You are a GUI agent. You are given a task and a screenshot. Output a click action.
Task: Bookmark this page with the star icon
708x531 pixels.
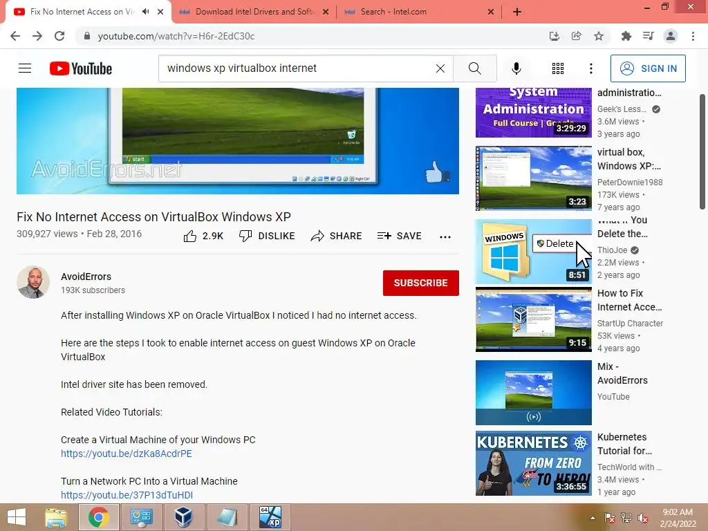coord(599,36)
